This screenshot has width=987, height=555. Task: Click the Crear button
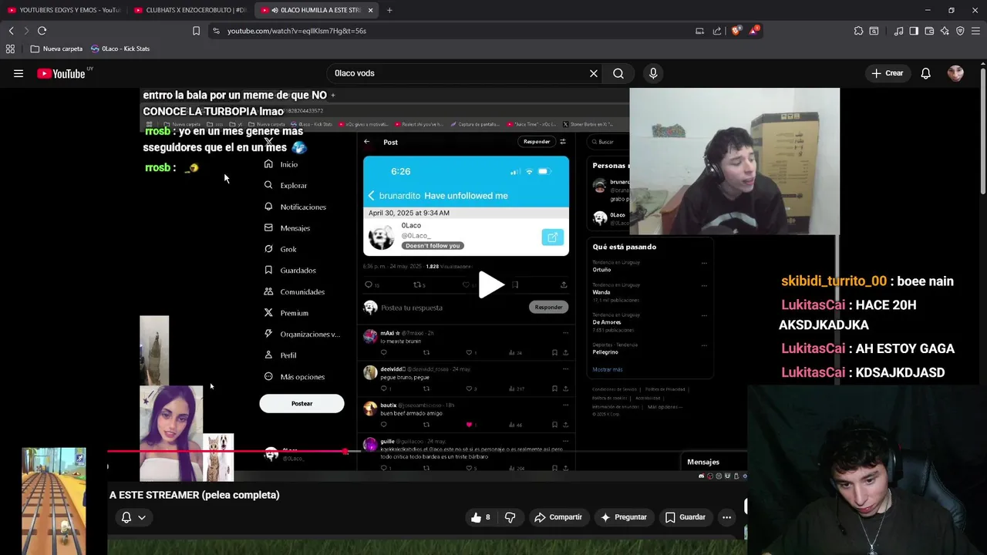[887, 73]
